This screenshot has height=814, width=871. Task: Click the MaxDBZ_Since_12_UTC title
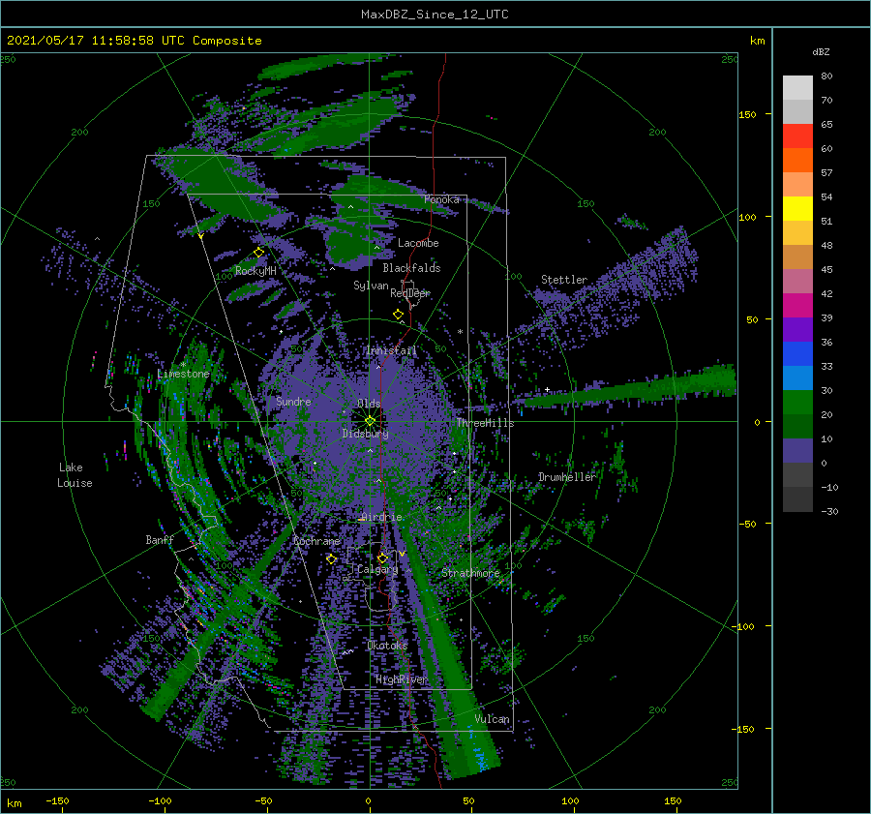tap(435, 15)
